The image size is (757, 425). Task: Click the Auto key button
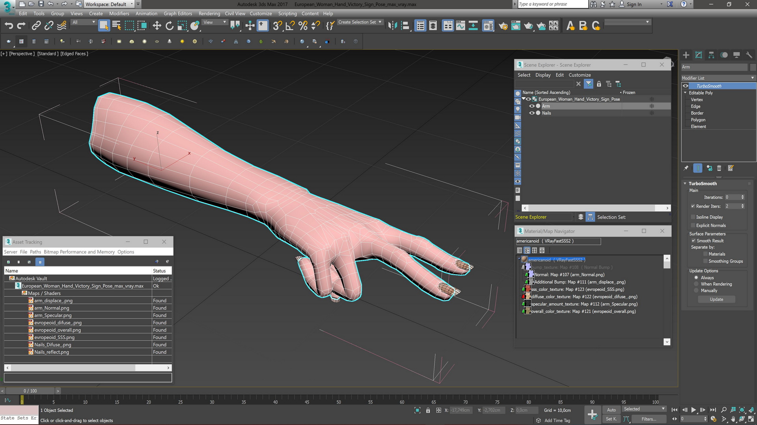[611, 410]
